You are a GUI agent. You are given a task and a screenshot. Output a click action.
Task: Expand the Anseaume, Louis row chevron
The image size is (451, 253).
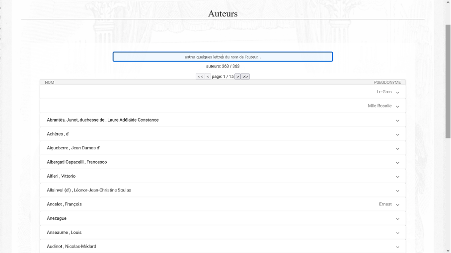tap(397, 233)
